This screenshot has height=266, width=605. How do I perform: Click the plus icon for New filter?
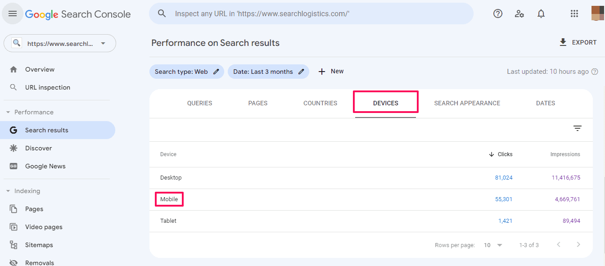(322, 72)
